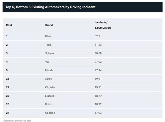Click rank number 27

click(x=8, y=113)
